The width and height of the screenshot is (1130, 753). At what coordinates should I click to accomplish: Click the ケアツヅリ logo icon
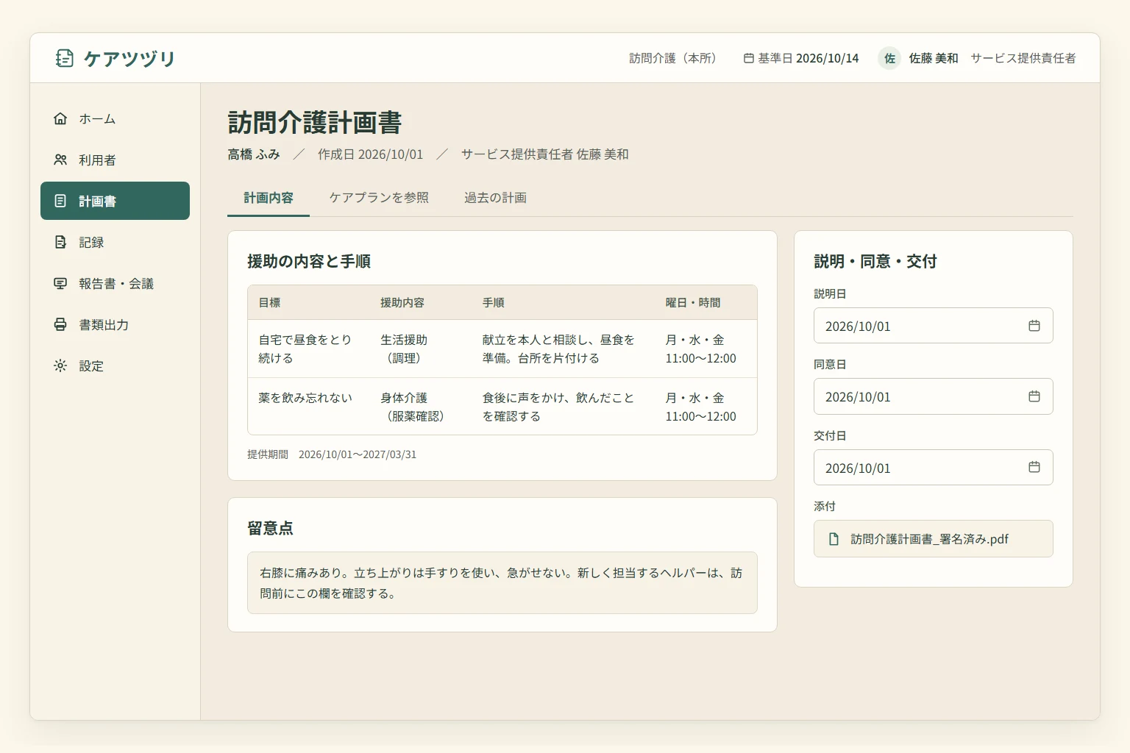pos(65,58)
